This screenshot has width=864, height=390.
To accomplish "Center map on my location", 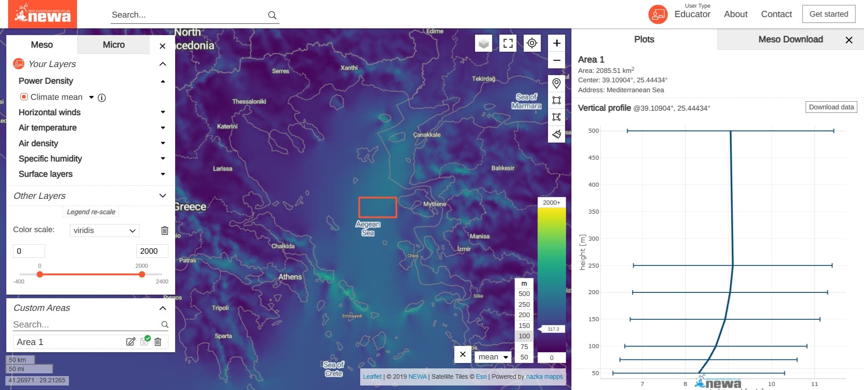I will 532,44.
